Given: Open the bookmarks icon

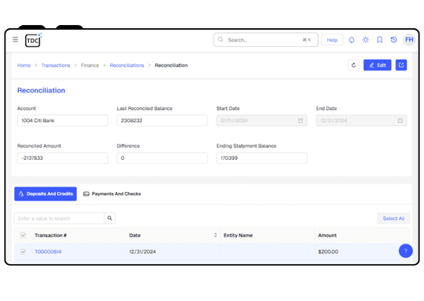Looking at the screenshot, I should pos(380,40).
